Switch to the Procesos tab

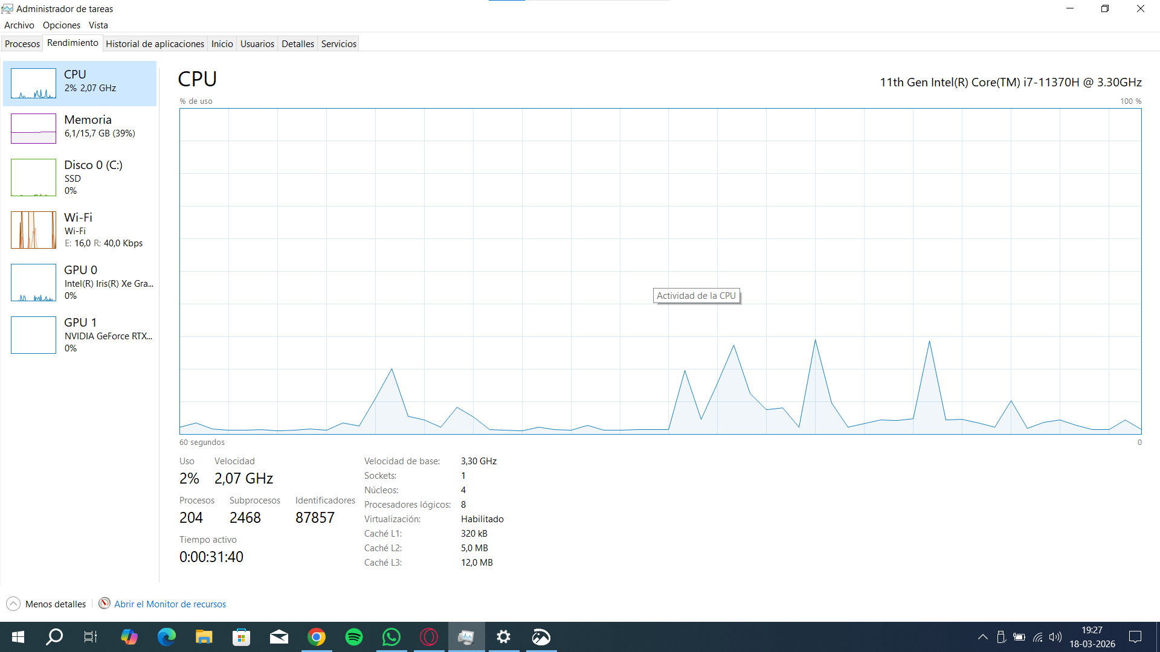pyautogui.click(x=22, y=43)
